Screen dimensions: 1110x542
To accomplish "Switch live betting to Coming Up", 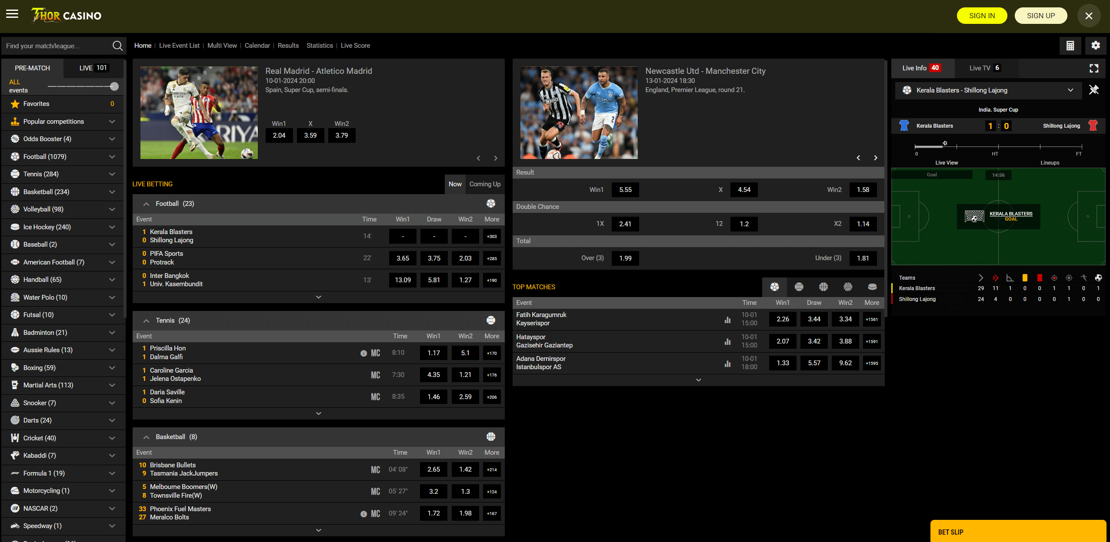I will click(x=485, y=184).
